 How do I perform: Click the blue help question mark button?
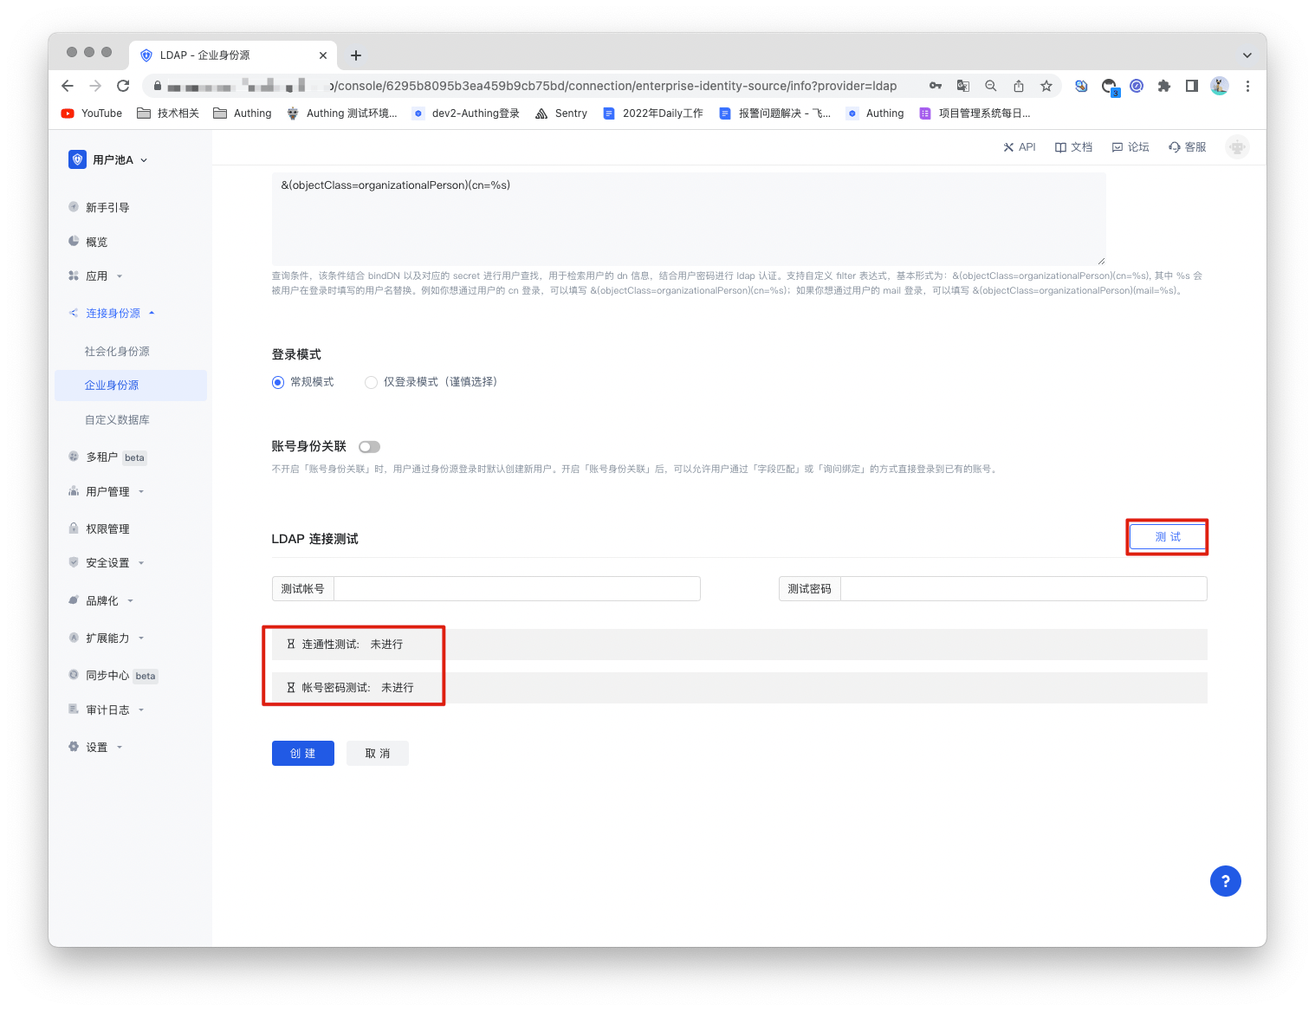[x=1225, y=881]
